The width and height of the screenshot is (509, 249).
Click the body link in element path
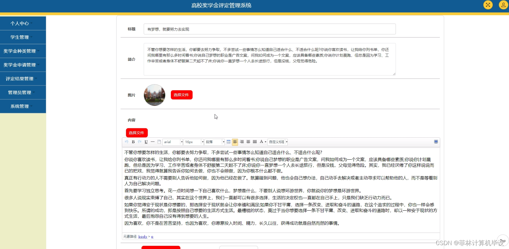coord(143,237)
